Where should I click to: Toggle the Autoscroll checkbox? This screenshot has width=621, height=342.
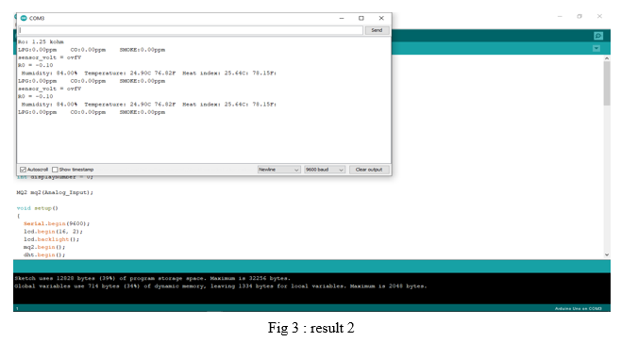click(23, 170)
